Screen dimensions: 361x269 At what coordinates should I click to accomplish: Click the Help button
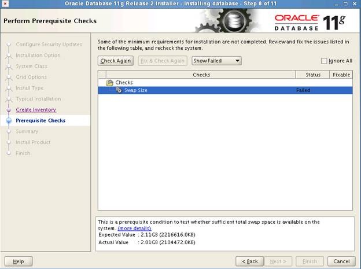(19, 261)
